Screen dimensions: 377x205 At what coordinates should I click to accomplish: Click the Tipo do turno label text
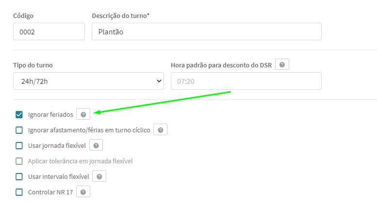coord(33,65)
